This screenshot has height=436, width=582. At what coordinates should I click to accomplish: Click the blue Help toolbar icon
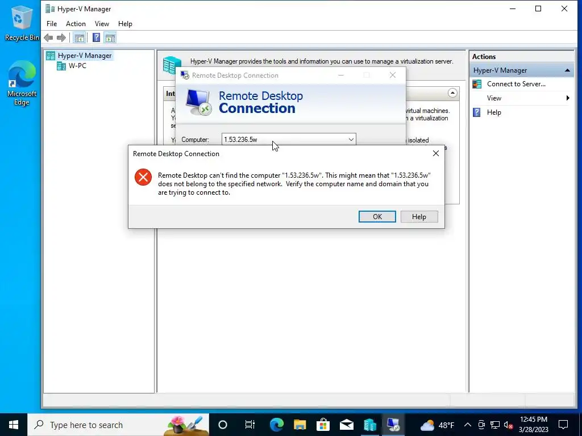point(96,37)
